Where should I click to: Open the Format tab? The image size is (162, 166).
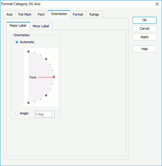78,14
